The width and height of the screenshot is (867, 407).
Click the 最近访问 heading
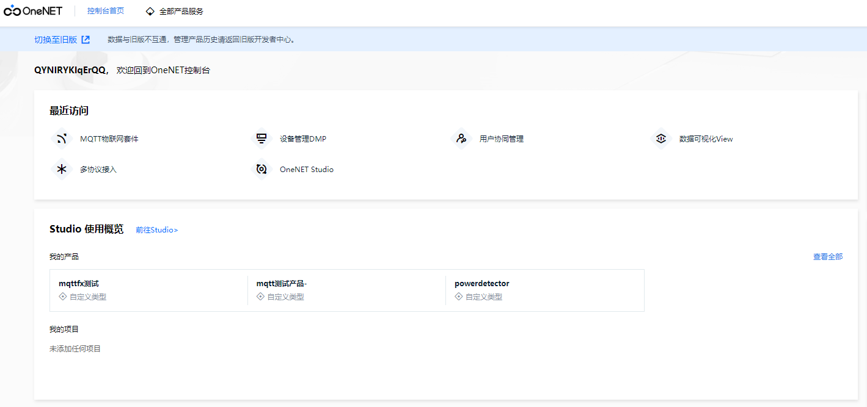point(69,110)
